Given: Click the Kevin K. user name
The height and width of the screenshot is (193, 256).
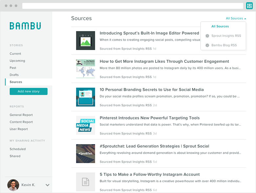Looking at the screenshot, I should pyautogui.click(x=29, y=185).
